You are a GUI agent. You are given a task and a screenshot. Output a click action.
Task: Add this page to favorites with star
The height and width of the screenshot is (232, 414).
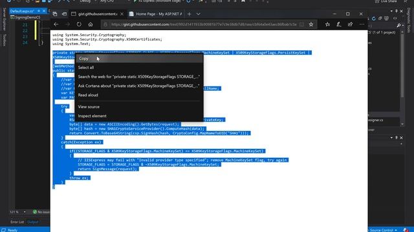coord(311,24)
